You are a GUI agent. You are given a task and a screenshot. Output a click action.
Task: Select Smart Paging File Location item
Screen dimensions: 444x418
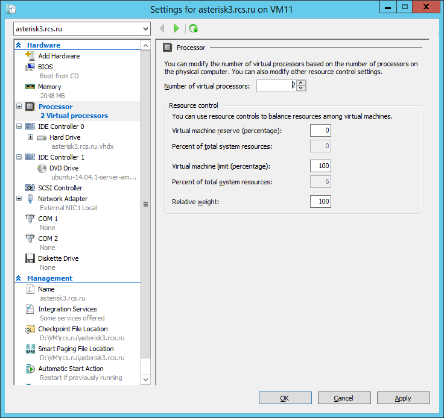pyautogui.click(x=76, y=349)
